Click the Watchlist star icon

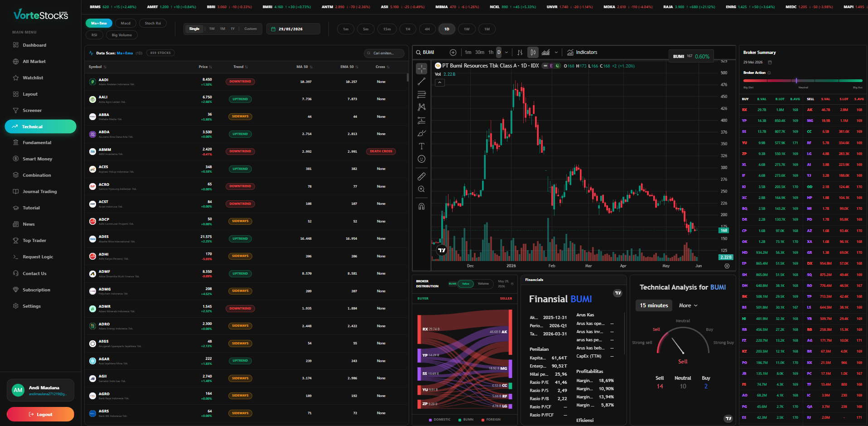click(16, 77)
